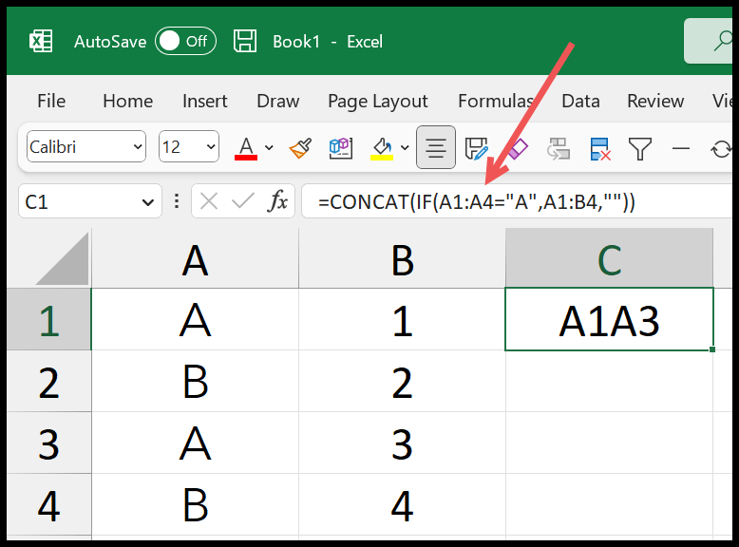The width and height of the screenshot is (739, 547).
Task: Click the Excel app logo icon
Action: coord(41,42)
